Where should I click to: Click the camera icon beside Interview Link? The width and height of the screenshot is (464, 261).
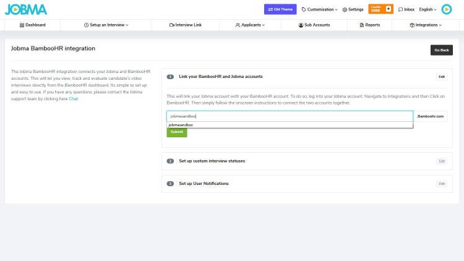[171, 25]
